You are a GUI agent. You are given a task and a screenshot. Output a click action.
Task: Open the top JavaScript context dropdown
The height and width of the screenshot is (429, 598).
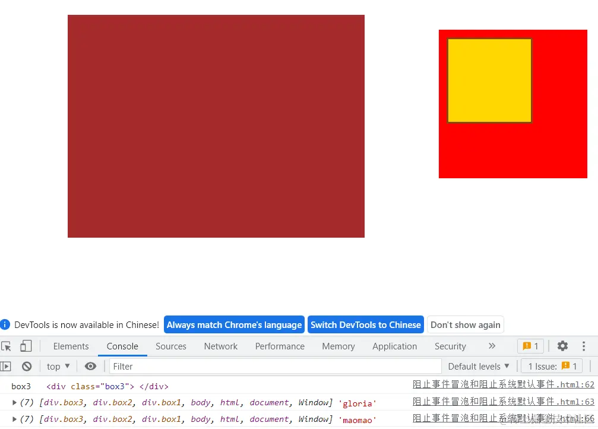pos(58,367)
